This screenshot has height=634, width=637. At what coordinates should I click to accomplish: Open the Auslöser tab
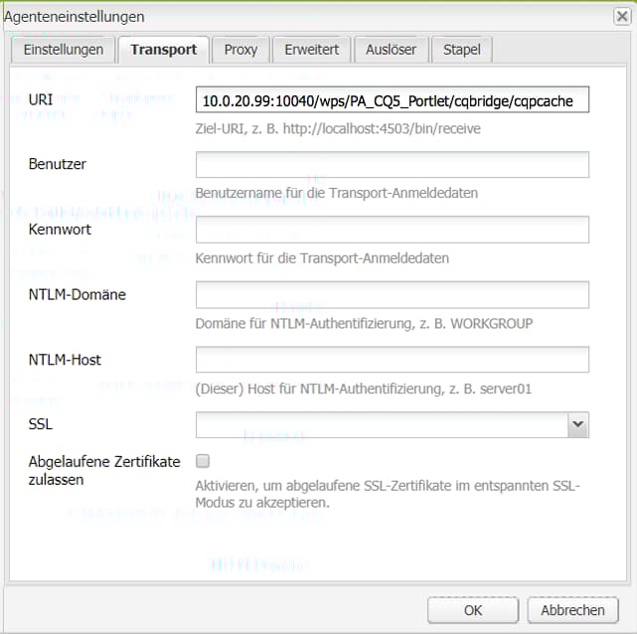tap(391, 50)
